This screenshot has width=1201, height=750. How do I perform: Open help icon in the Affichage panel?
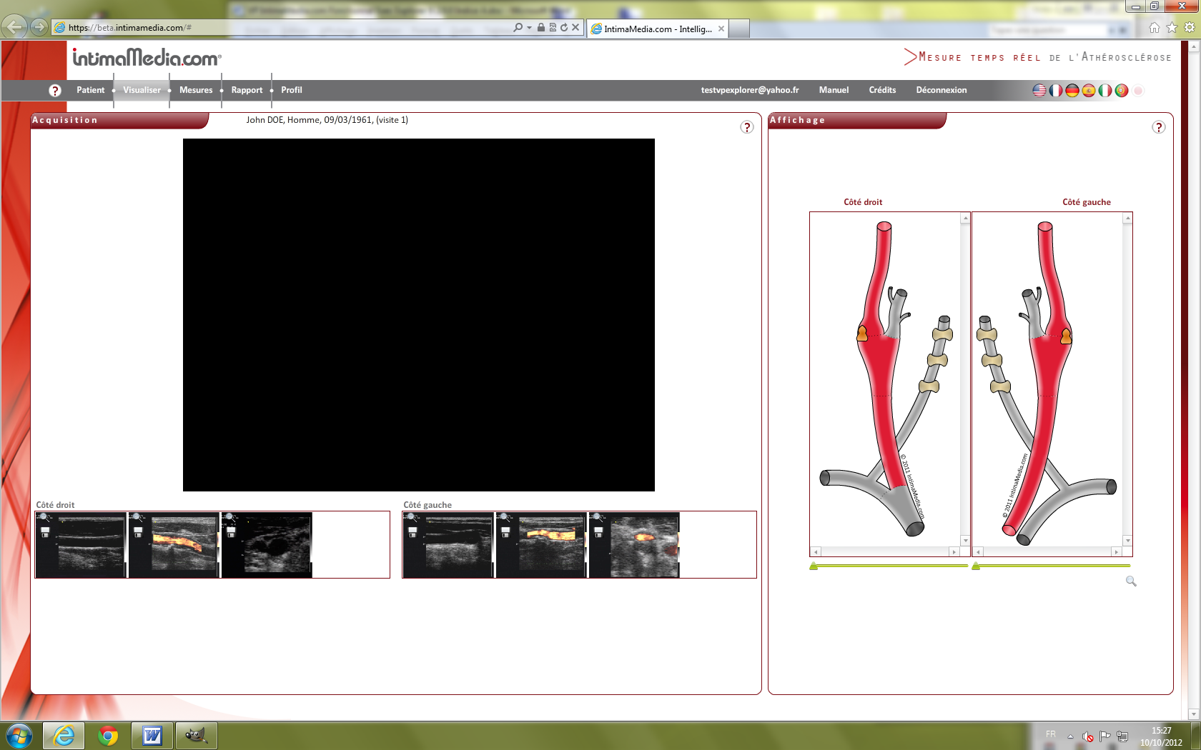1158,127
